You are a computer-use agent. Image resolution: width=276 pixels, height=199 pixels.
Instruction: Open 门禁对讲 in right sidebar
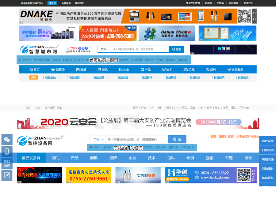(x=268, y=150)
